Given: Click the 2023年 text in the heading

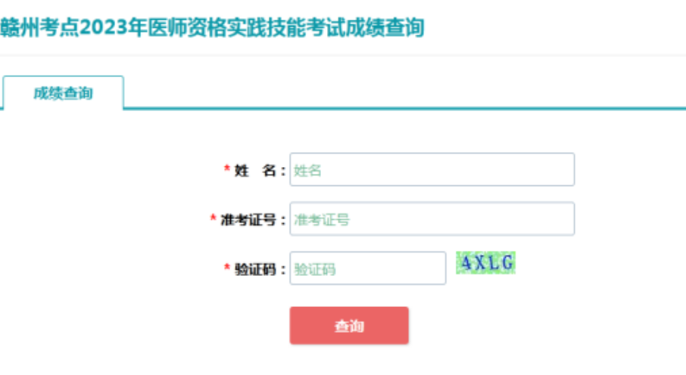Looking at the screenshot, I should 114,27.
